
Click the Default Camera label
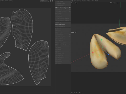(x=114, y=3)
